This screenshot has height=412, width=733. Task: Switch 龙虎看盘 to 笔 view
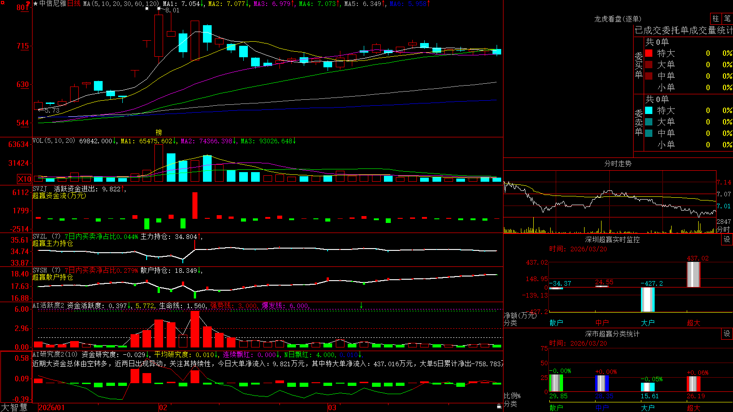pyautogui.click(x=727, y=18)
